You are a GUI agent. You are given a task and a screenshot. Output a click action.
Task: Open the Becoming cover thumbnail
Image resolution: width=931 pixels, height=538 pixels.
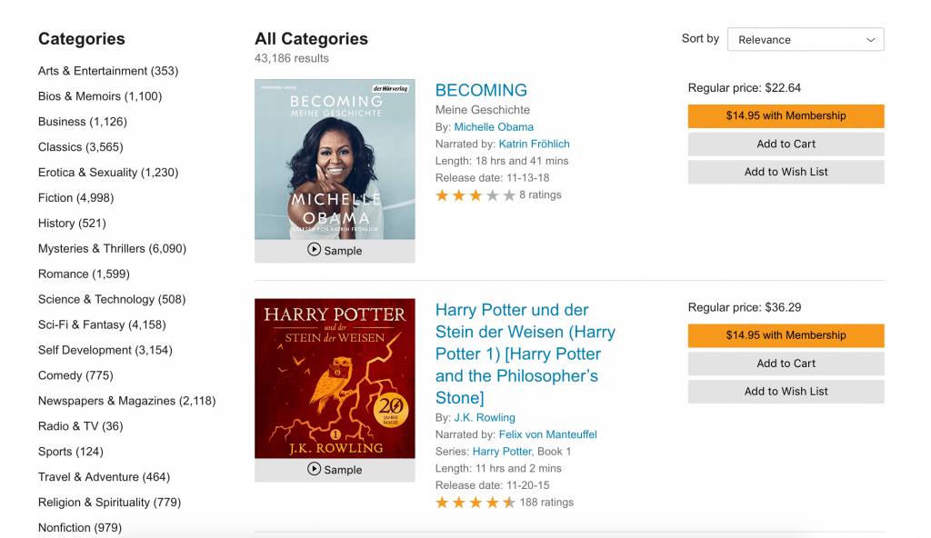pyautogui.click(x=335, y=159)
